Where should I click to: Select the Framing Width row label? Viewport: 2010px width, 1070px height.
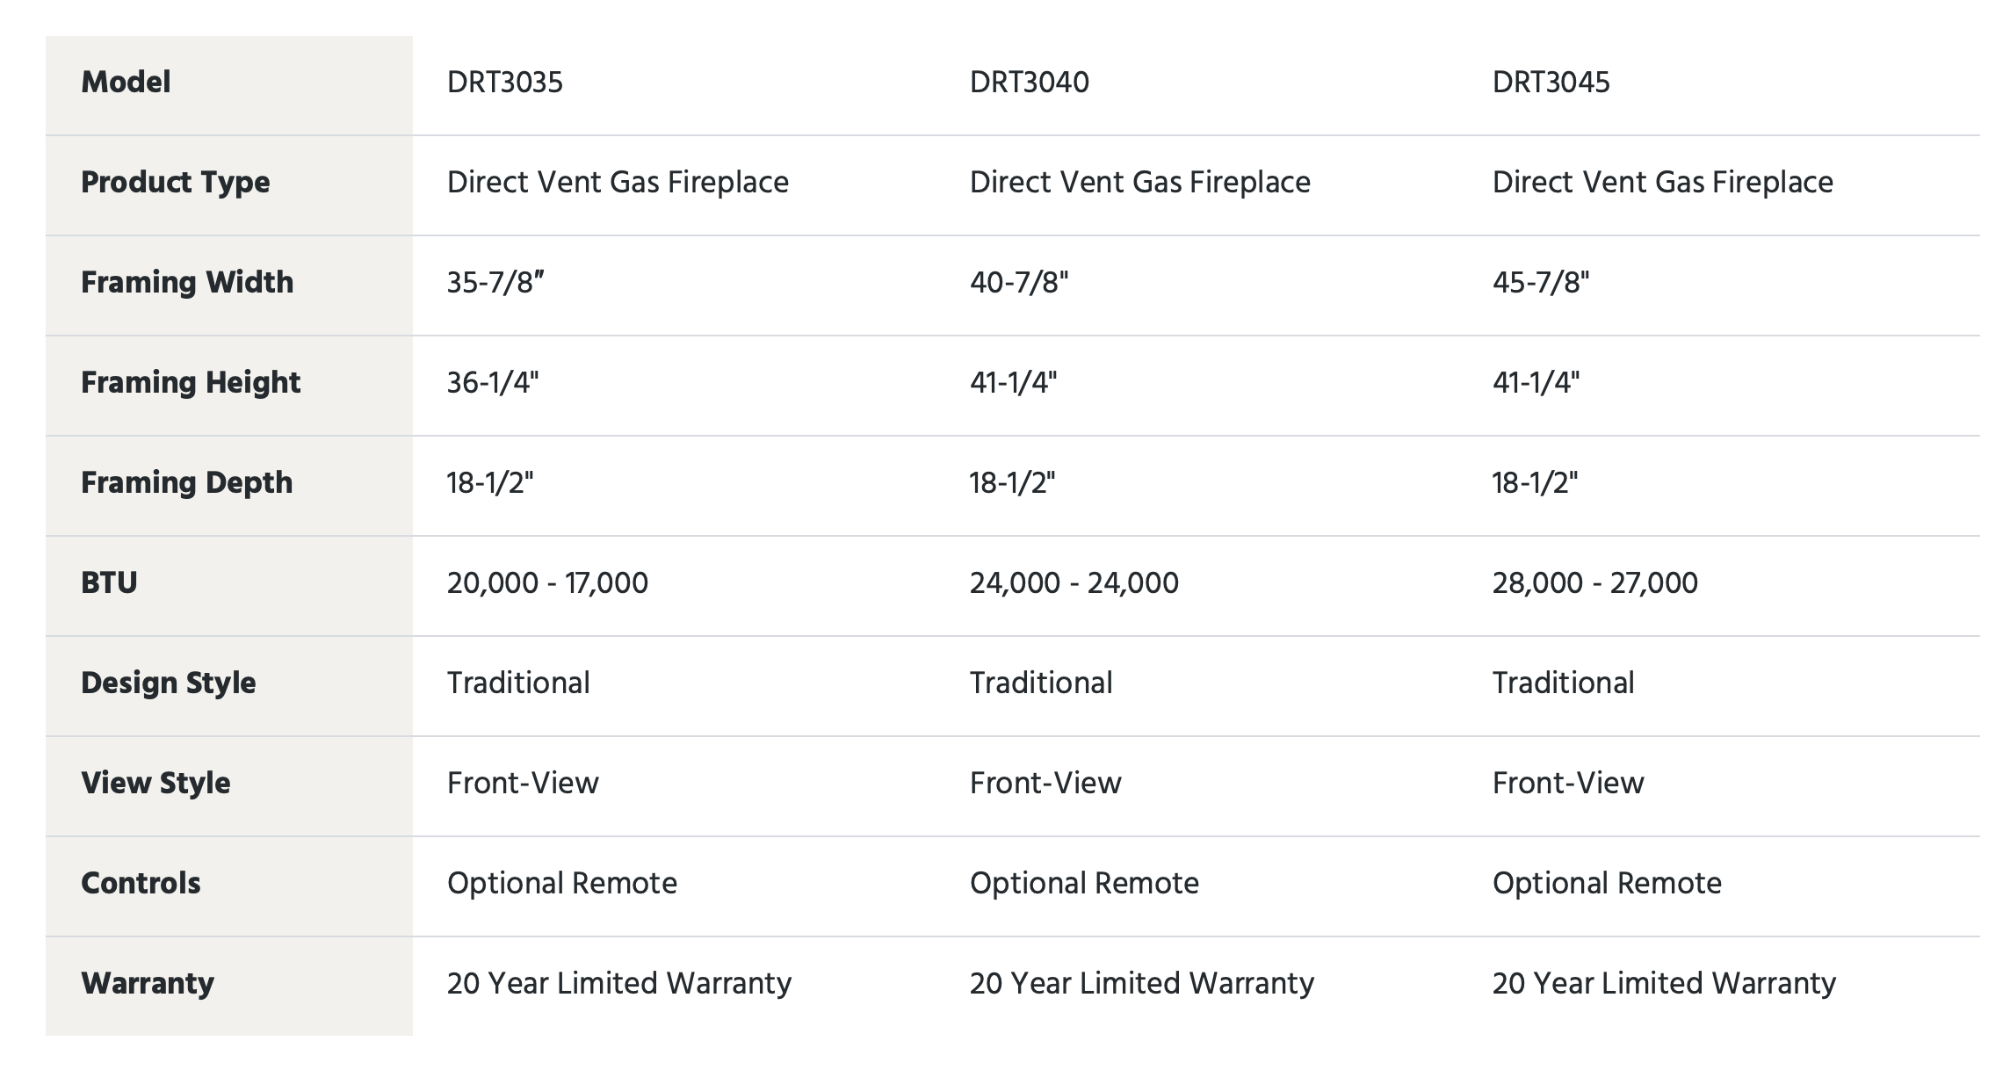click(186, 283)
